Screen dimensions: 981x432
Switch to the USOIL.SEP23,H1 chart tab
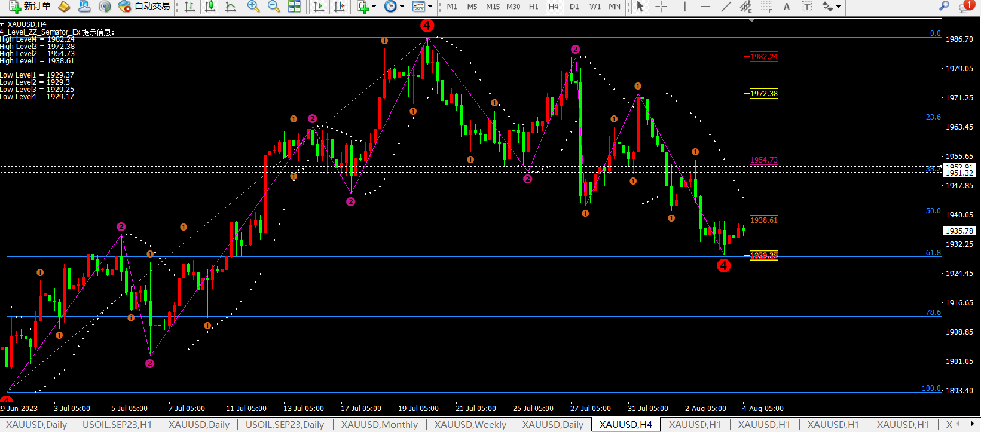[x=117, y=425]
